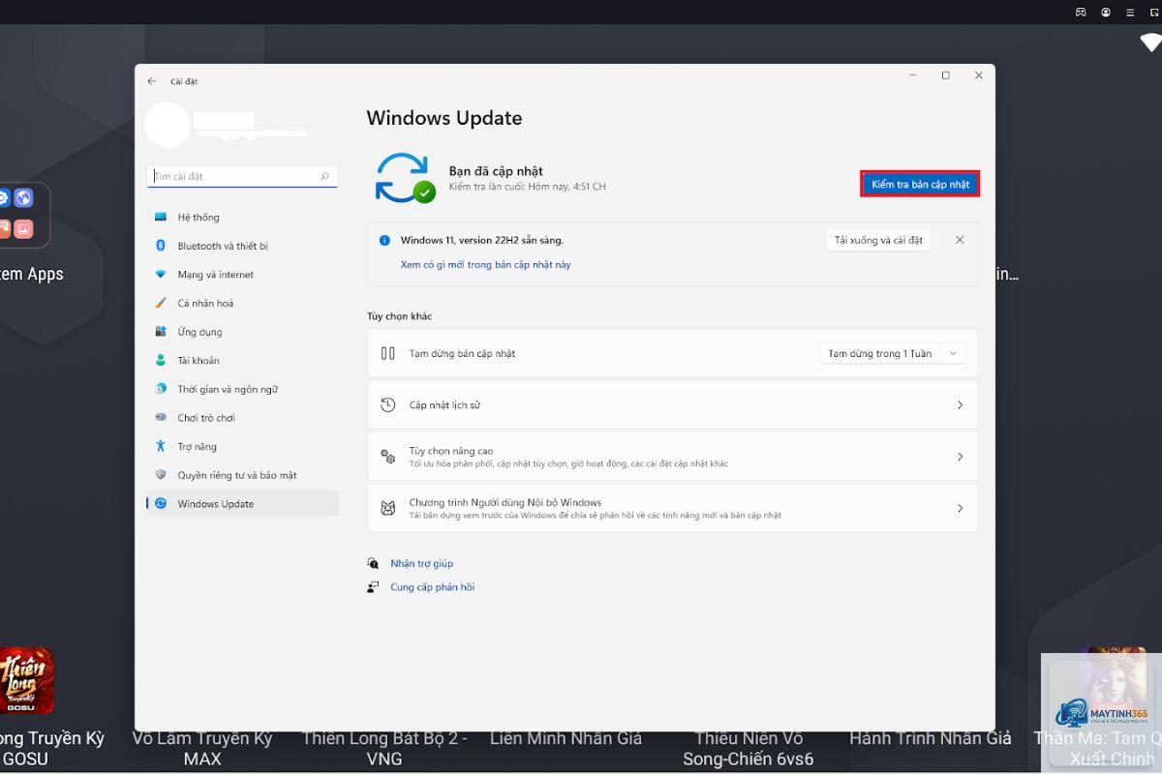Click Bạn đã cập nhật status text
This screenshot has width=1162, height=774.
[x=496, y=171]
